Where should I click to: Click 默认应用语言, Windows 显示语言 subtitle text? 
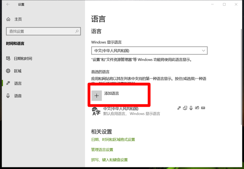pos(132,114)
